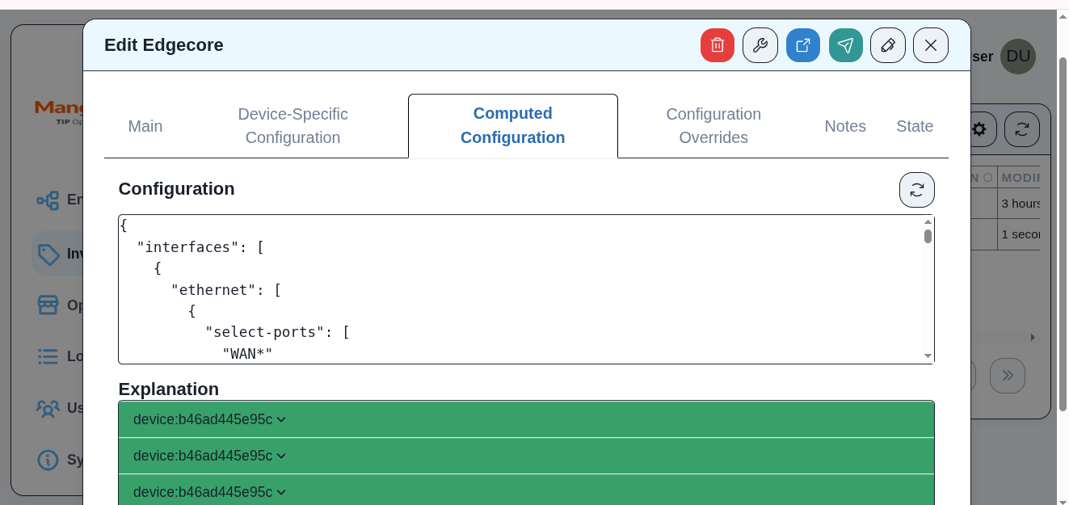
Task: Open the Entities tree icon in sidebar
Action: pyautogui.click(x=48, y=200)
